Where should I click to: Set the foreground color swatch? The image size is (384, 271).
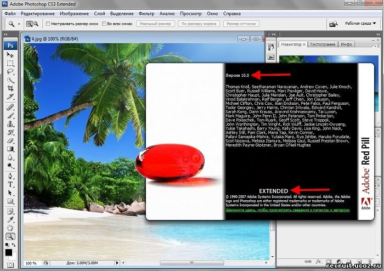pyautogui.click(x=9, y=252)
